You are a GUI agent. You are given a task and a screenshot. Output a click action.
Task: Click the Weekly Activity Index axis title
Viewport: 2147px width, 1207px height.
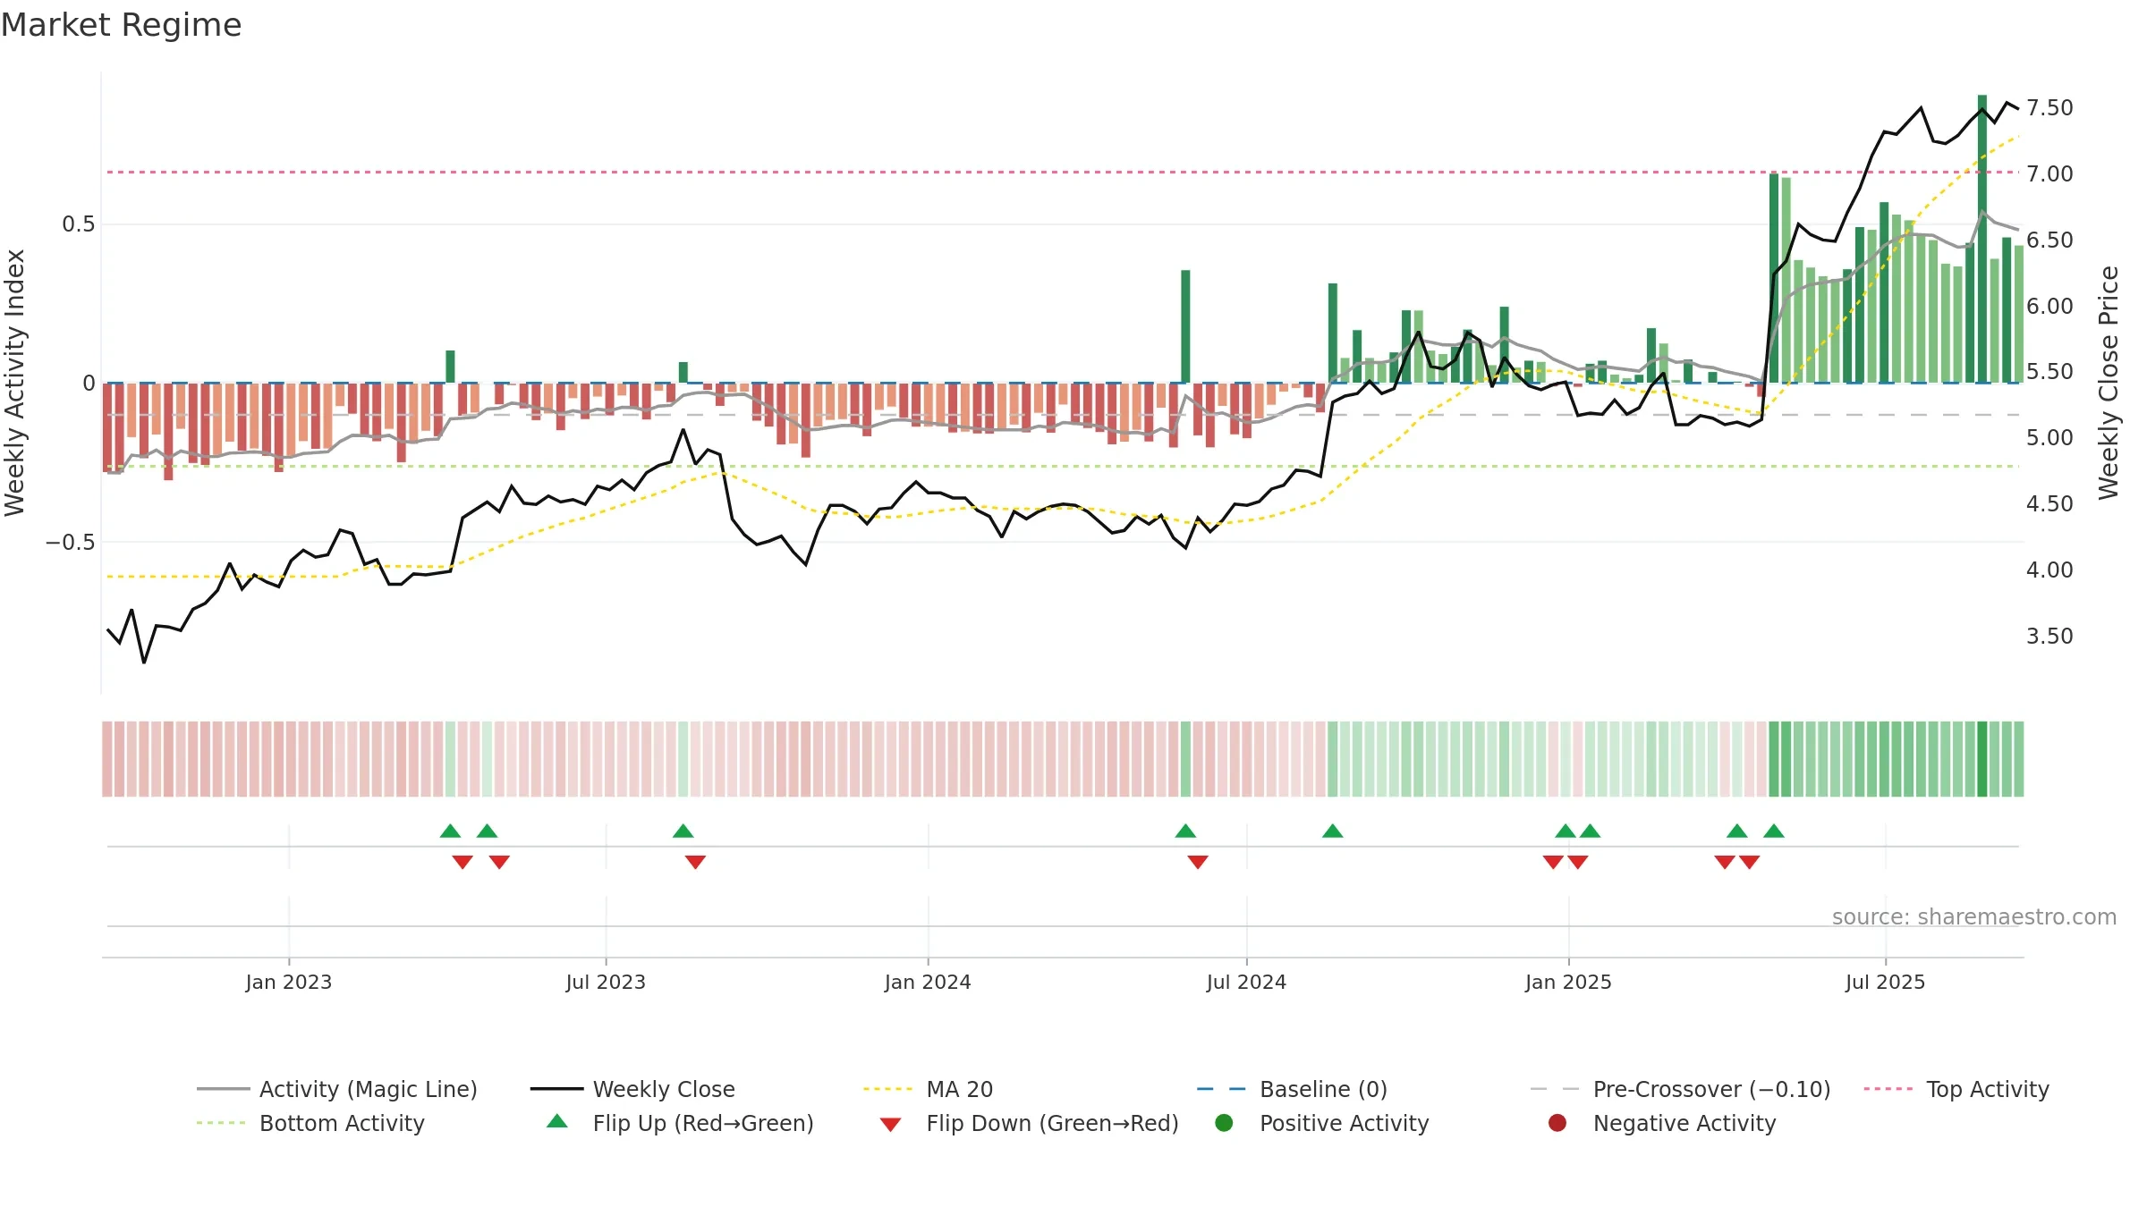click(15, 383)
